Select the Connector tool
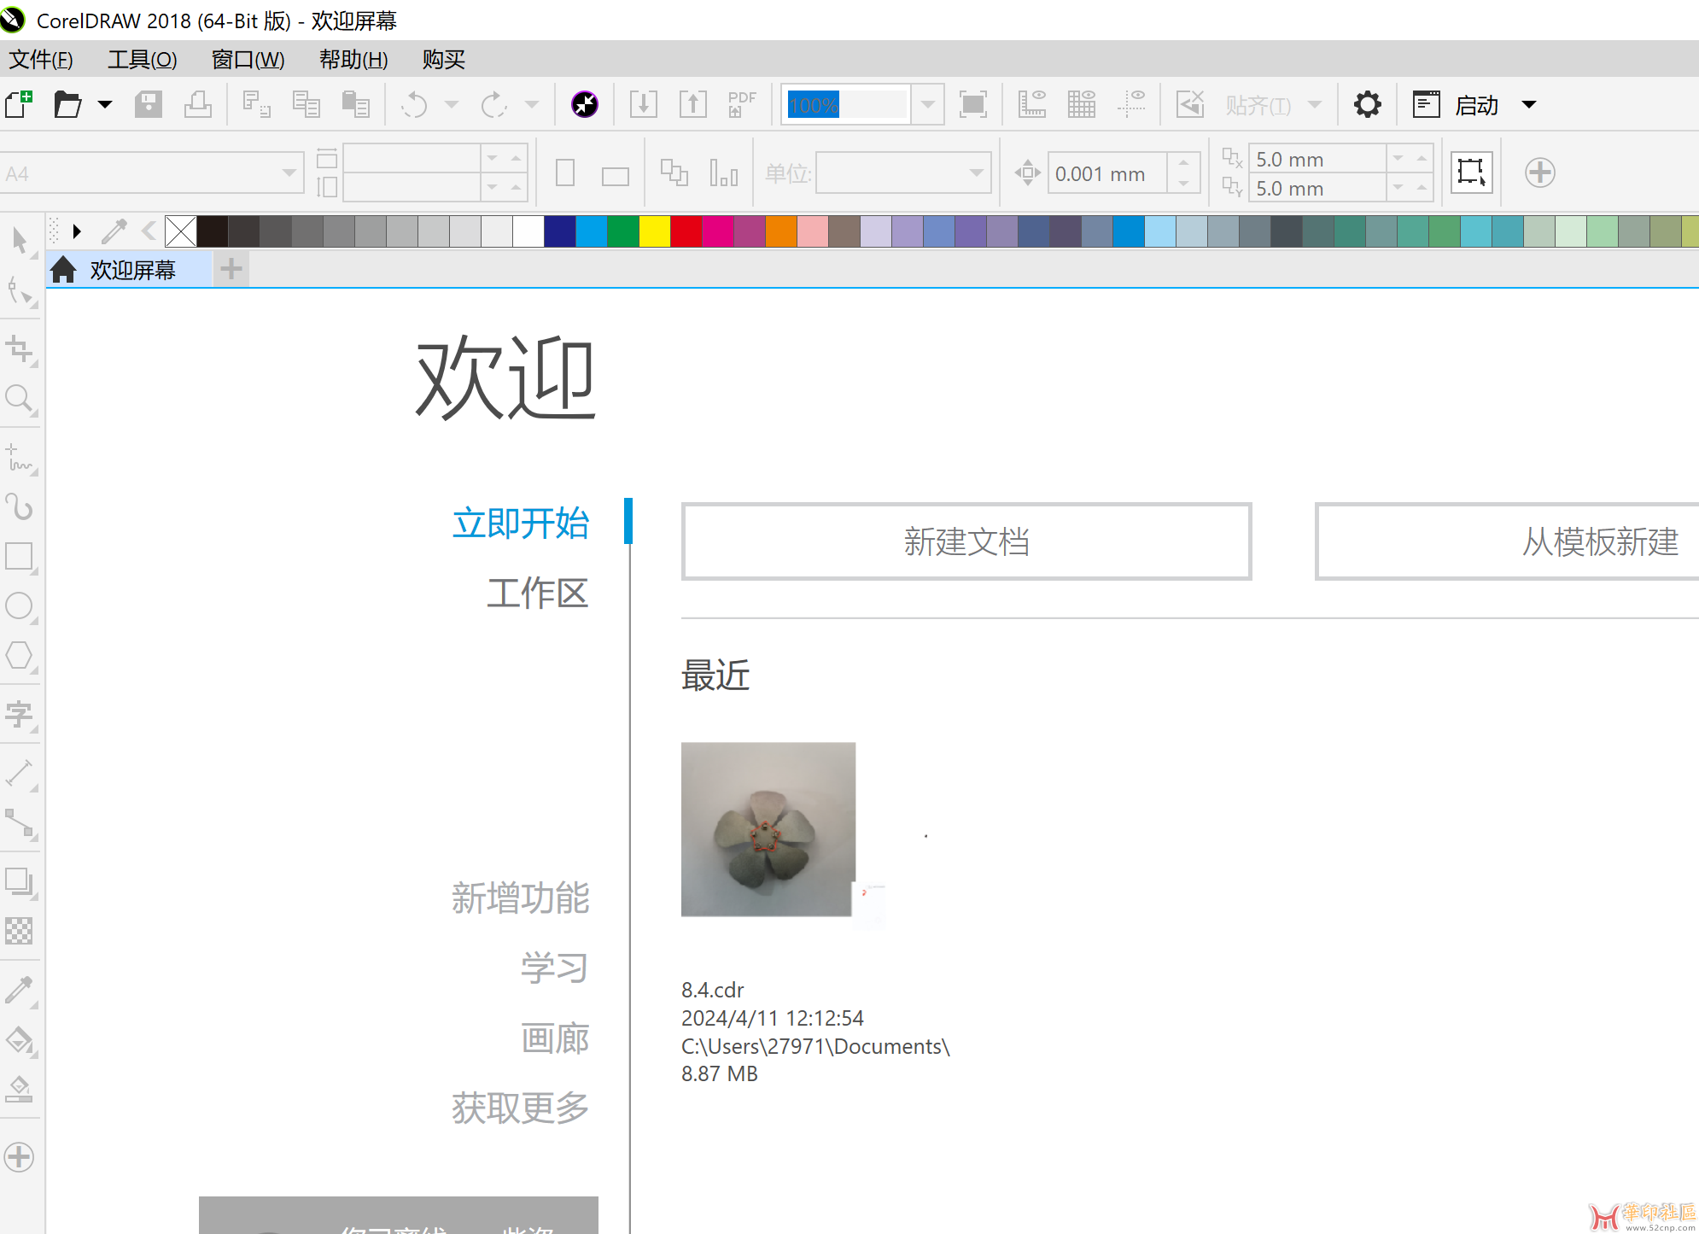The height and width of the screenshot is (1234, 1699). (x=20, y=823)
